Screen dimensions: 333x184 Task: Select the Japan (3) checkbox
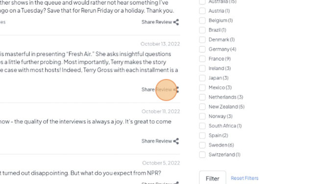[202, 78]
